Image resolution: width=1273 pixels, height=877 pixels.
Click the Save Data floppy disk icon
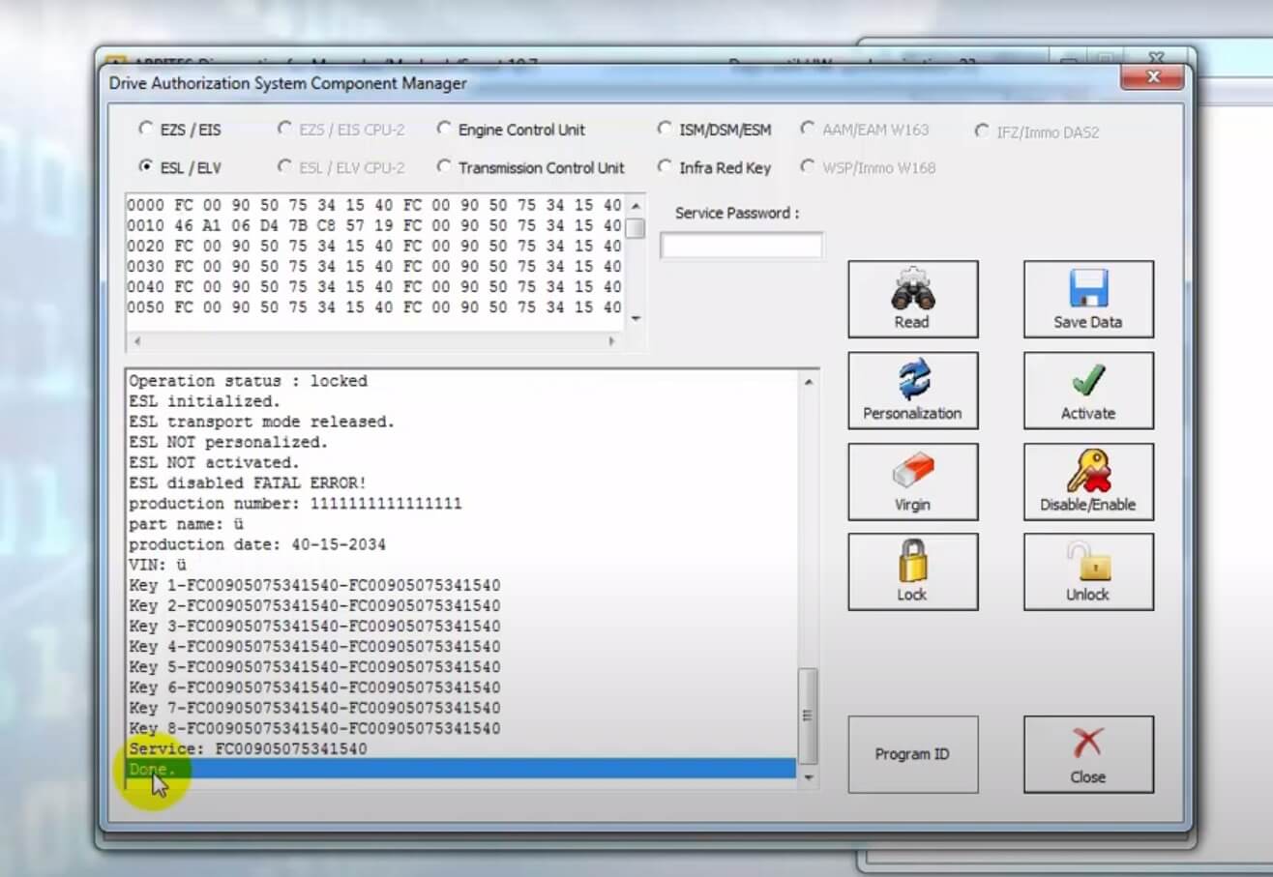click(1087, 290)
